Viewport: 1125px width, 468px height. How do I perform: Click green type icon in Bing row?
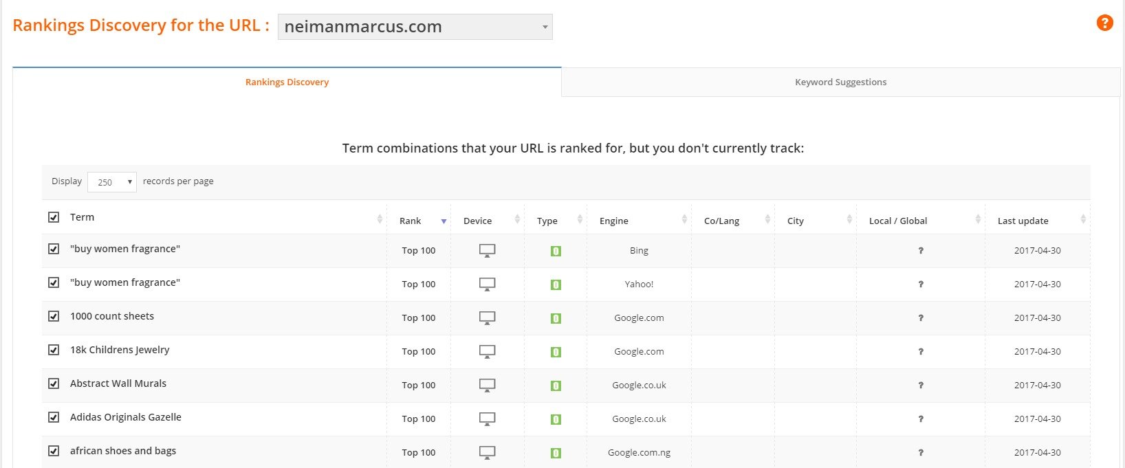point(556,251)
